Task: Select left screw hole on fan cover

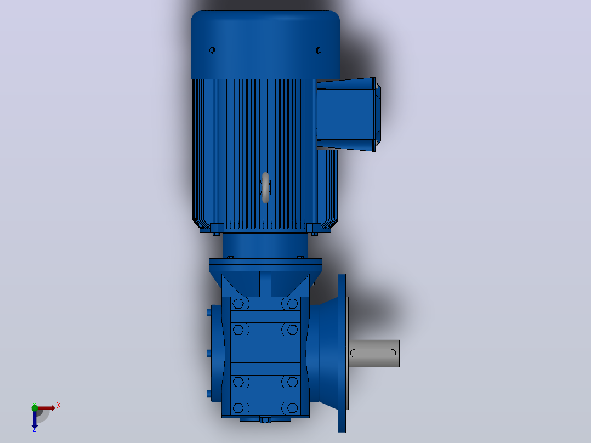Action: (x=212, y=50)
